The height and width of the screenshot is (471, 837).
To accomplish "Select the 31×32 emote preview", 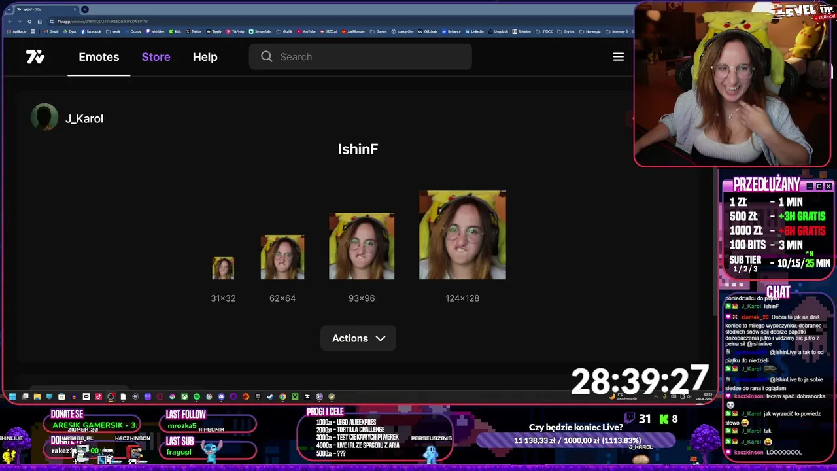I will tap(223, 268).
